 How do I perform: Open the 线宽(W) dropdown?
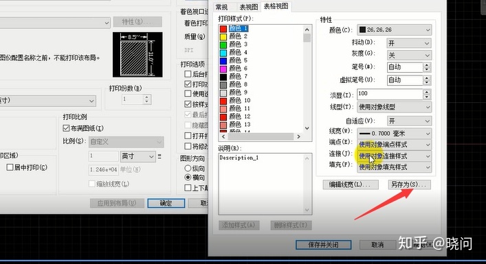tap(395, 134)
